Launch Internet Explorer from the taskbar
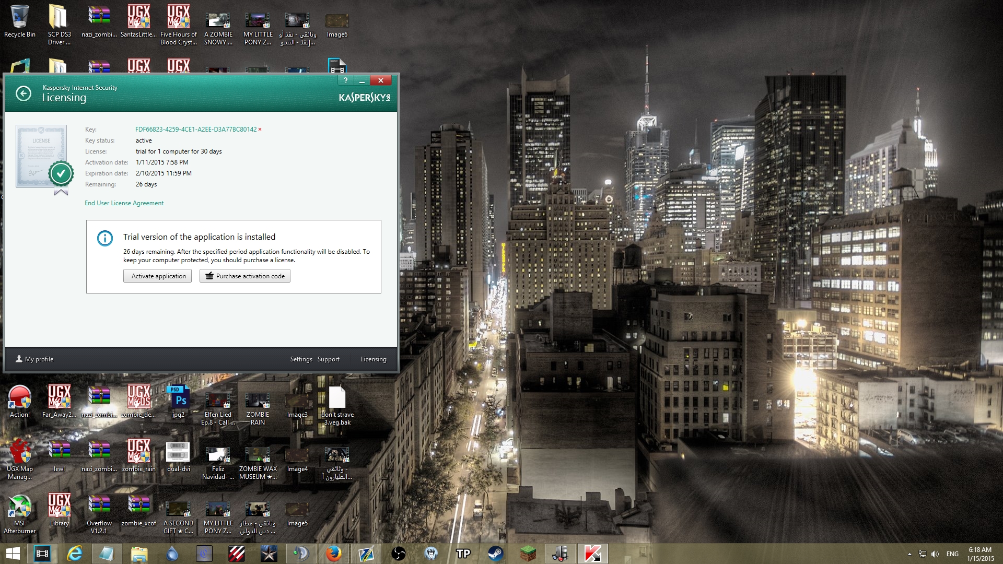Viewport: 1003px width, 564px height. [x=75, y=554]
